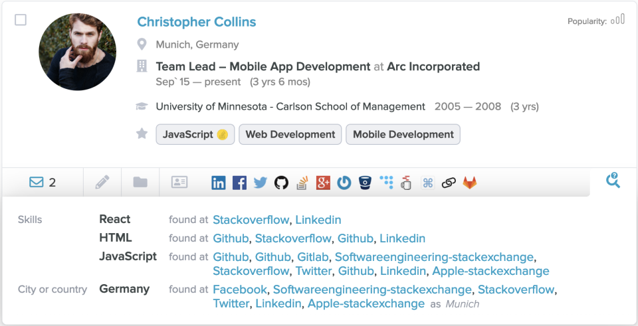This screenshot has width=638, height=326.
Task: Click the Stackoverflow link for React
Action: [x=251, y=220]
